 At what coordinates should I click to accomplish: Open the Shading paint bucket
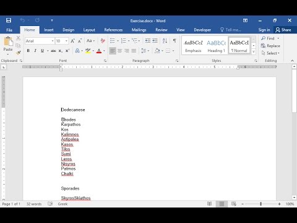[x=157, y=51]
